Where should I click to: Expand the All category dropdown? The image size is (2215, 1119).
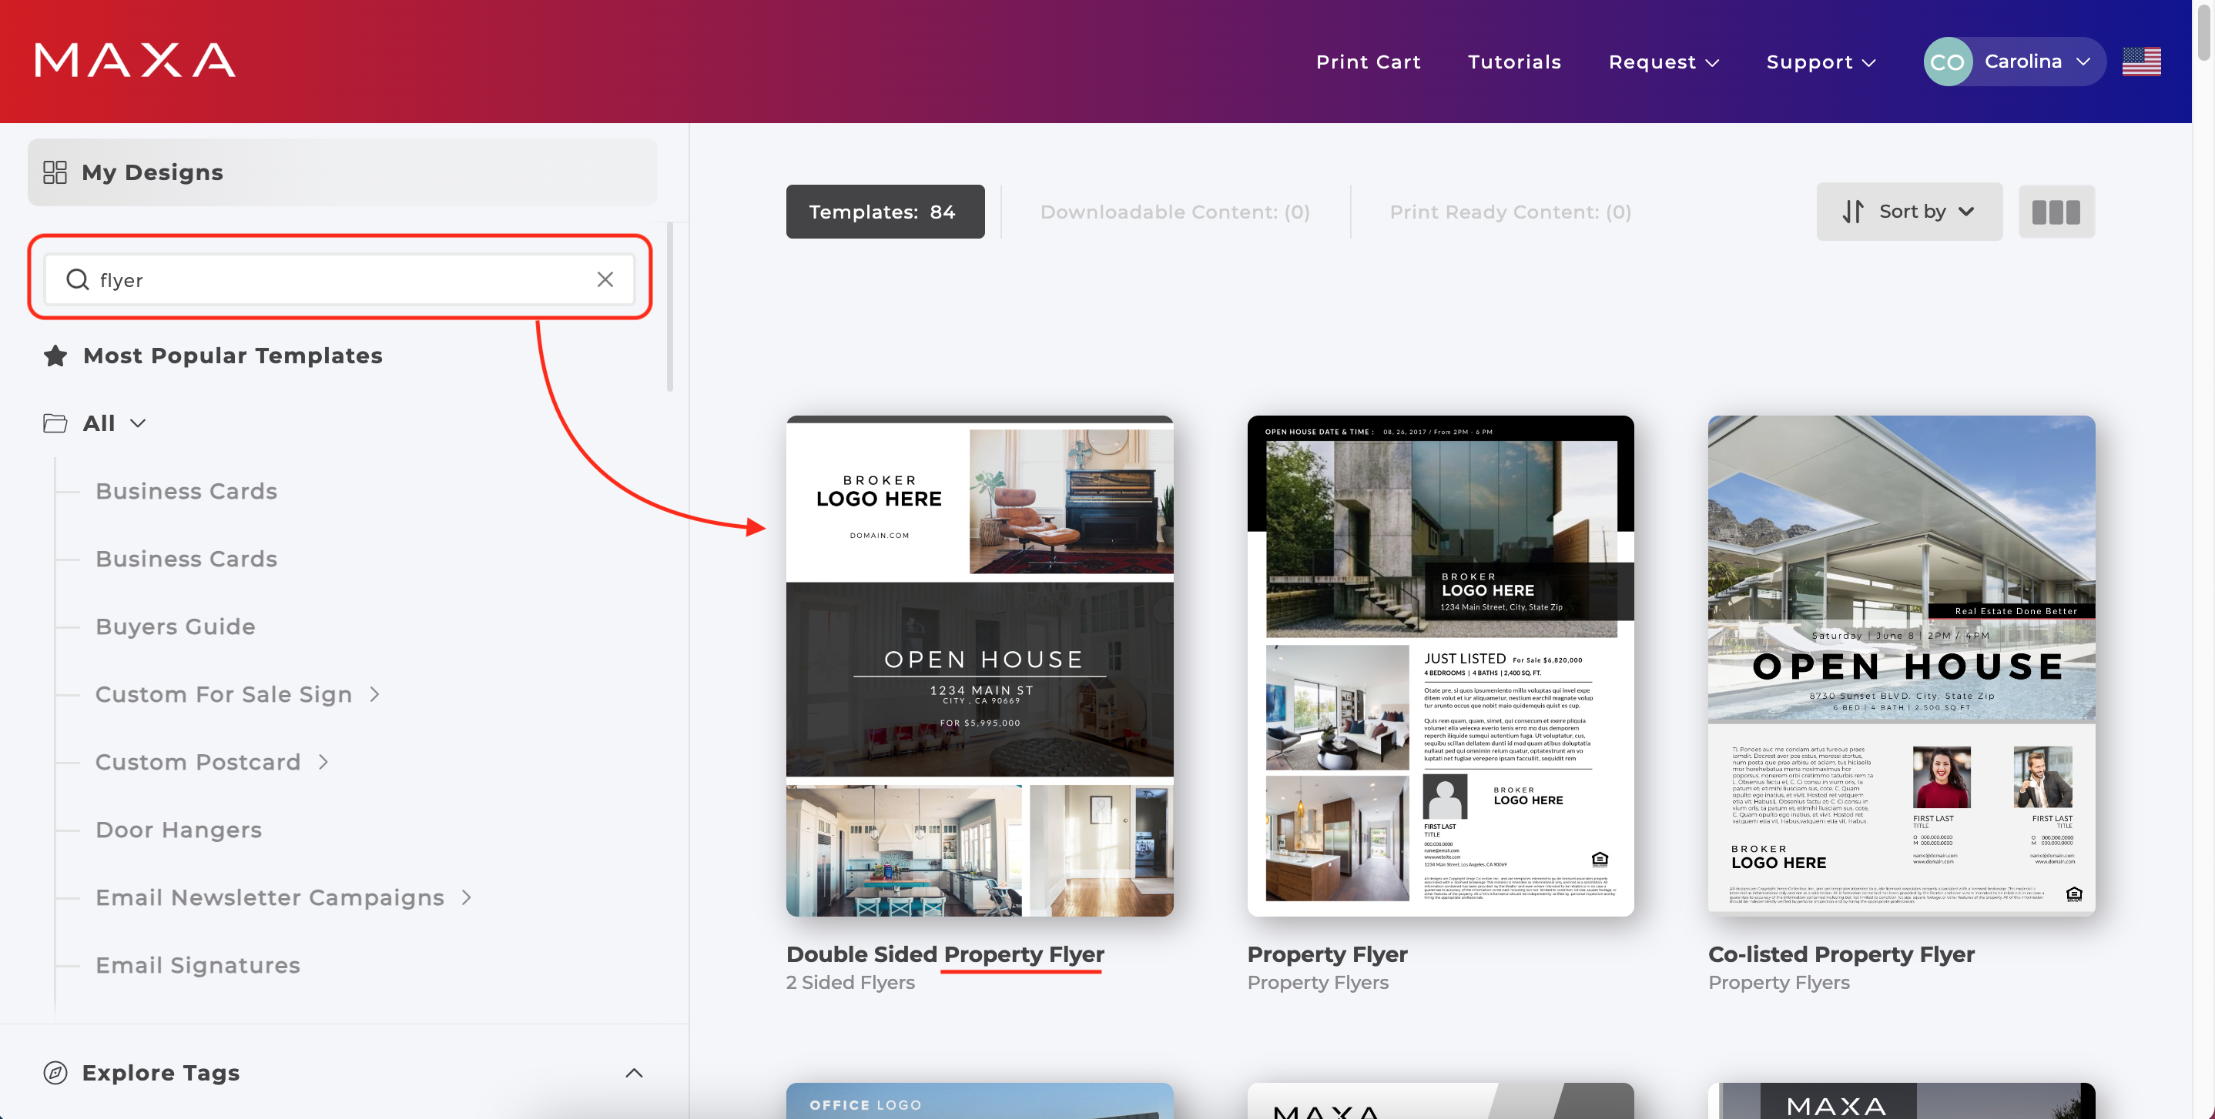(x=138, y=423)
